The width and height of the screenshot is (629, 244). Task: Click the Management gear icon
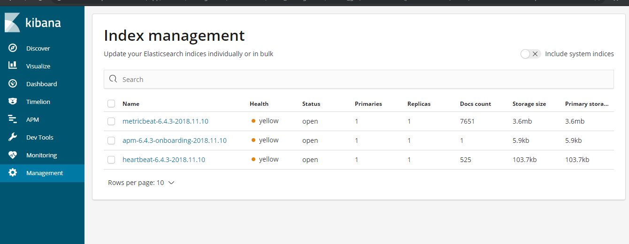(x=13, y=173)
